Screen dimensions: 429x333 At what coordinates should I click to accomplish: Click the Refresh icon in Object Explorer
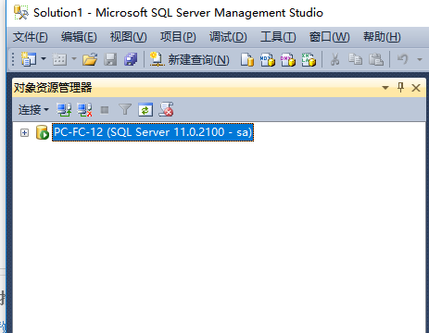[x=145, y=109]
